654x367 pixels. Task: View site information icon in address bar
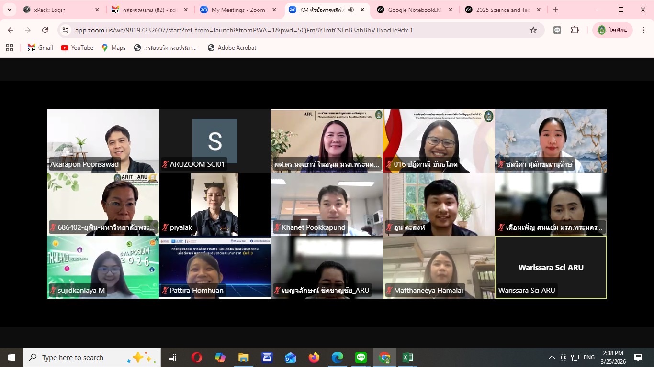[x=66, y=30]
